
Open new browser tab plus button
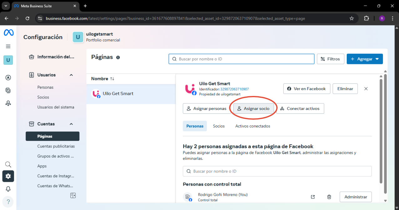(85, 6)
